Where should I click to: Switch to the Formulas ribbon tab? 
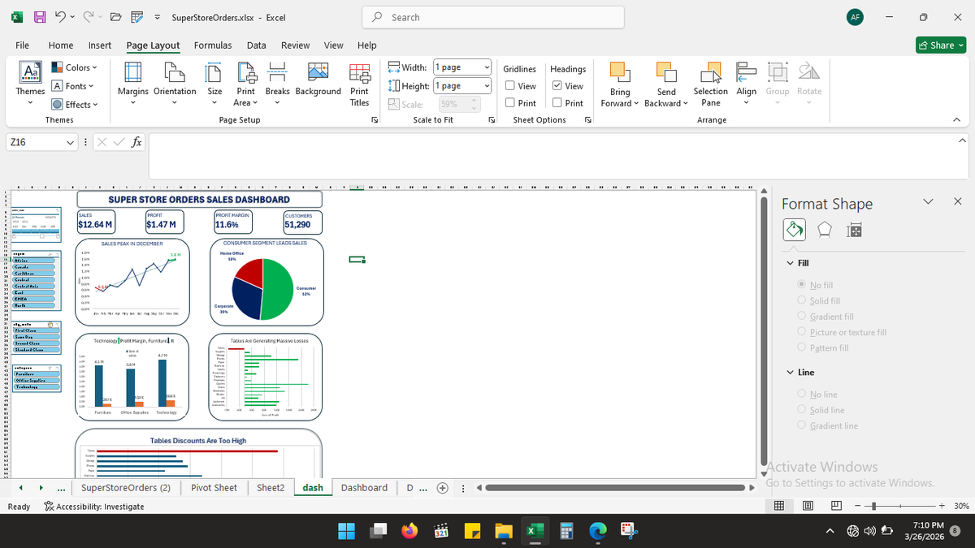213,45
